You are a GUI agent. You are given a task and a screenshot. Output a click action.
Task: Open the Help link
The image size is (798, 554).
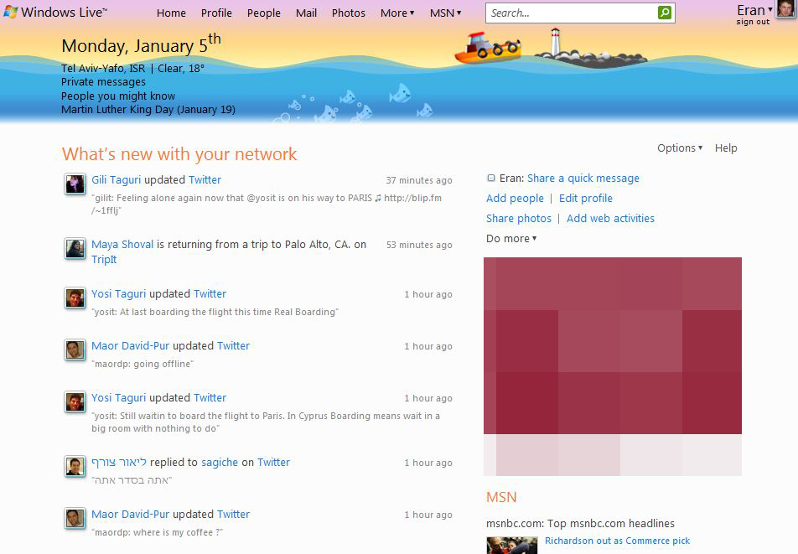(x=726, y=148)
